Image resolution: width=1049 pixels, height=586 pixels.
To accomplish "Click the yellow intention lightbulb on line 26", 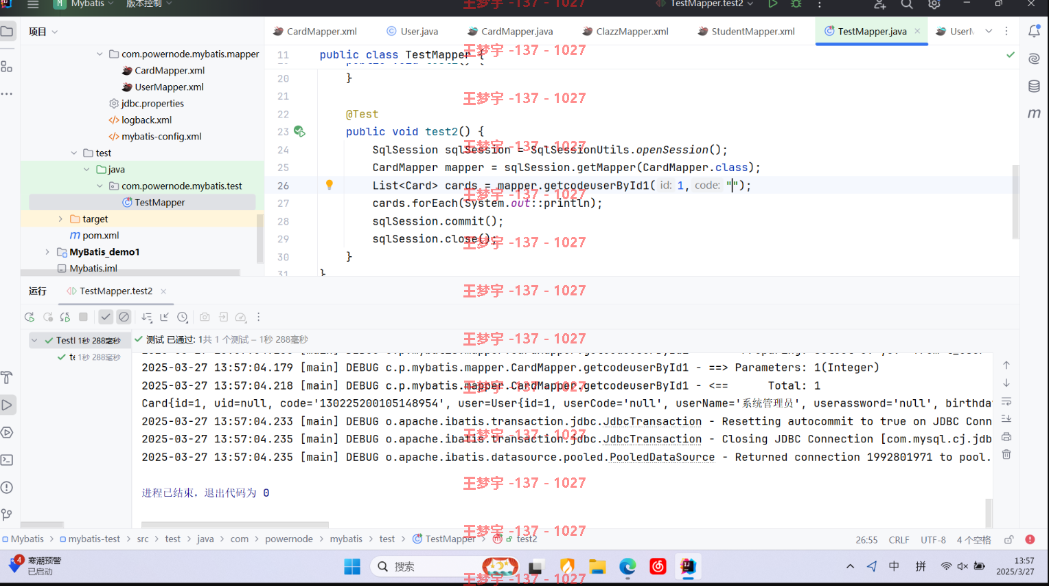I will (330, 184).
